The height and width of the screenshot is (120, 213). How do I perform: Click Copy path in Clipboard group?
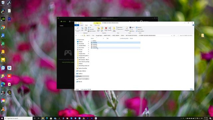click(x=91, y=29)
